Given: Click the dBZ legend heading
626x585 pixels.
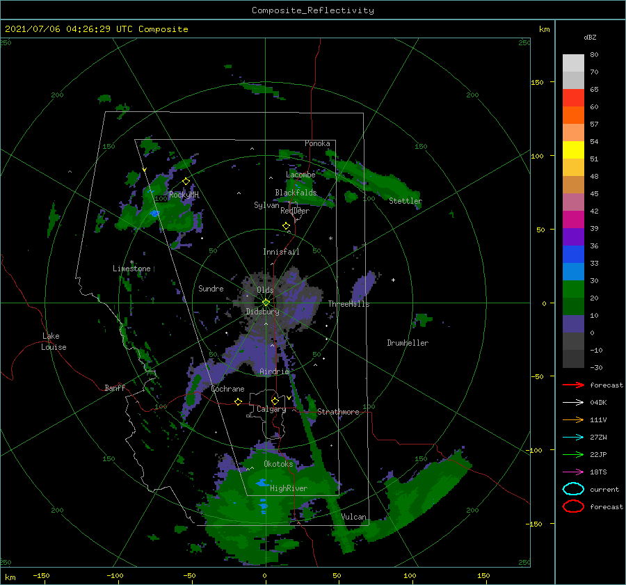Looking at the screenshot, I should [x=590, y=37].
